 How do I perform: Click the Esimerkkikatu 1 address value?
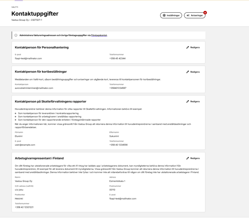coord(117,181)
